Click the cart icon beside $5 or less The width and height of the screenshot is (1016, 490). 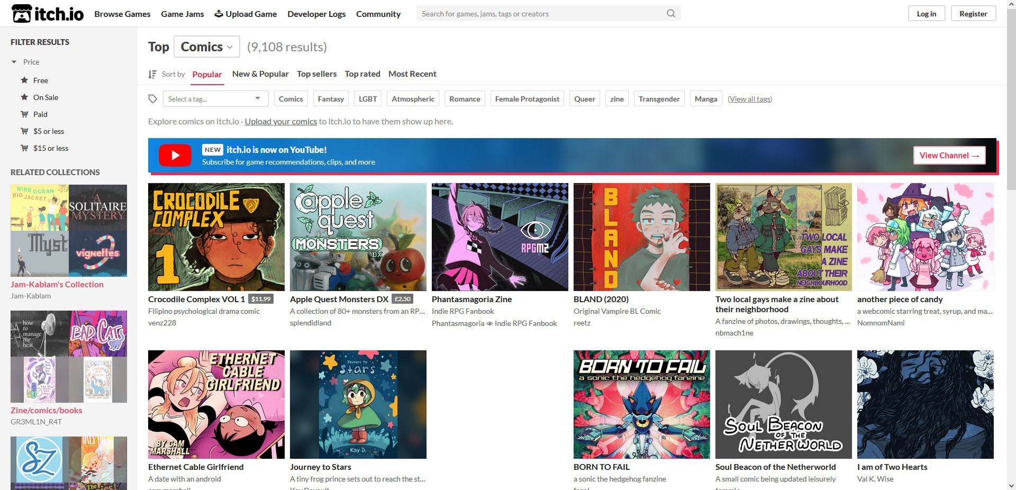(x=24, y=131)
